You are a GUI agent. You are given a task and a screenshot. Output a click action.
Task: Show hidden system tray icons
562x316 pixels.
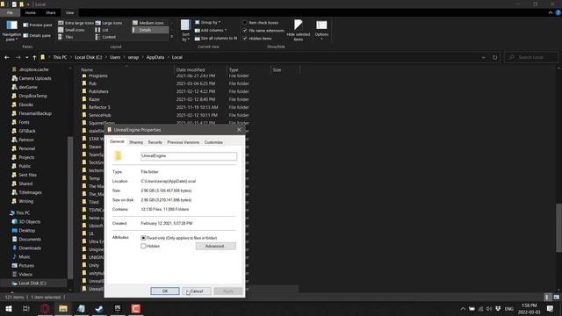coord(463,308)
